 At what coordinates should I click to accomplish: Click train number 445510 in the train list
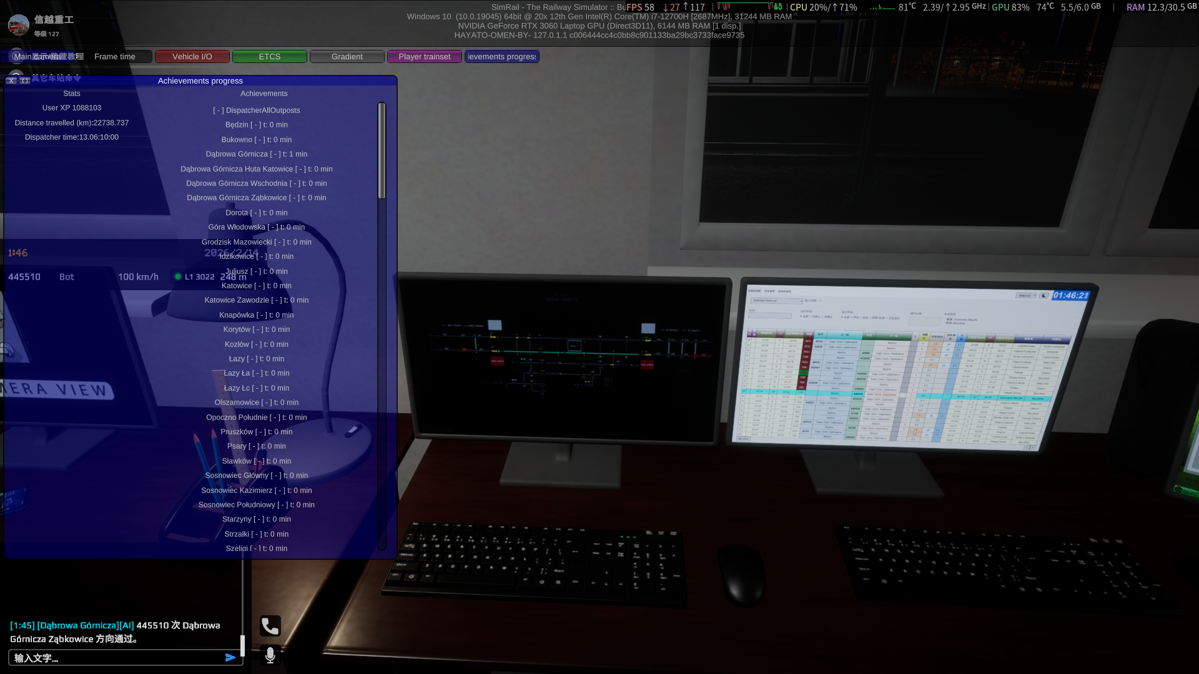24,277
